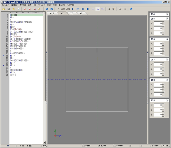Viewport: 171px width, 148px height.
Task: Switch to the XY view tab
Action: (x=62, y=13)
